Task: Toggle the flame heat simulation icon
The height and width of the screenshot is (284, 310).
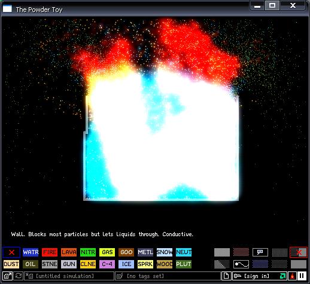Action: click(293, 276)
